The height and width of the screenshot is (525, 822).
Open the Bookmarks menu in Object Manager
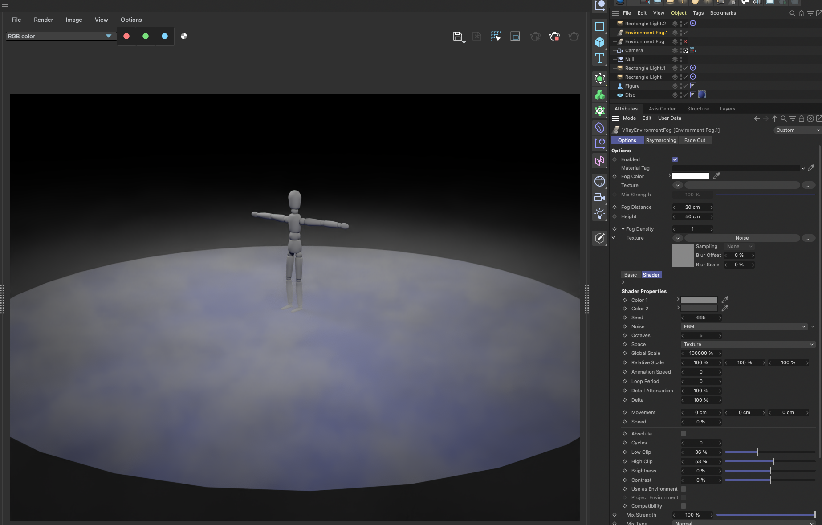tap(723, 13)
